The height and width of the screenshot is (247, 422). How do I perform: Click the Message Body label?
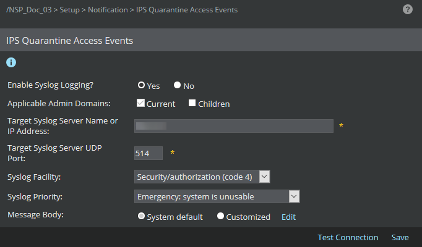35,215
